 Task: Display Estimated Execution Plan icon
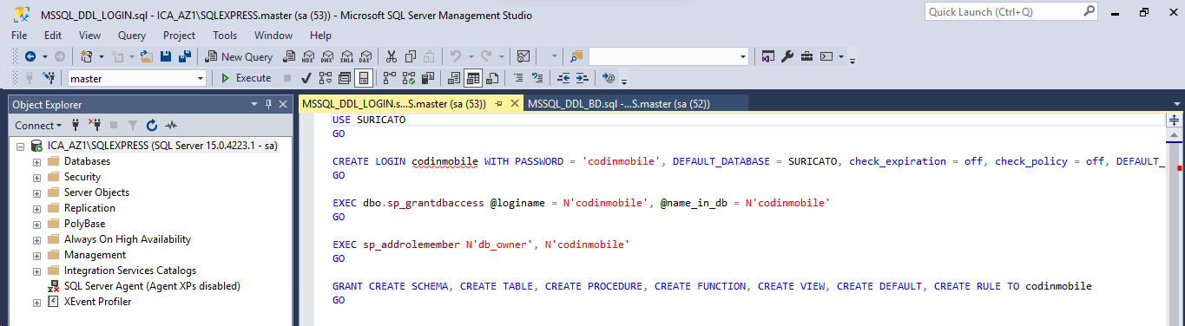(325, 78)
